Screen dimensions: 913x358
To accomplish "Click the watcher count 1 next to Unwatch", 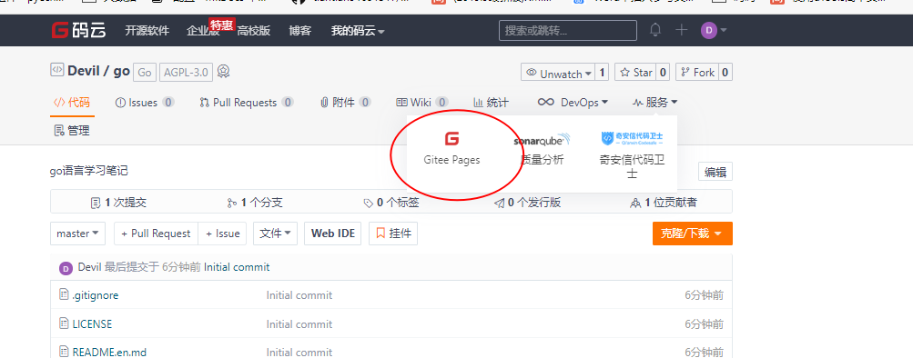I will click(602, 73).
